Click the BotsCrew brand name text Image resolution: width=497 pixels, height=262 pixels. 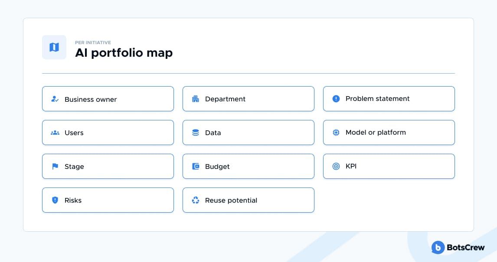click(466, 247)
